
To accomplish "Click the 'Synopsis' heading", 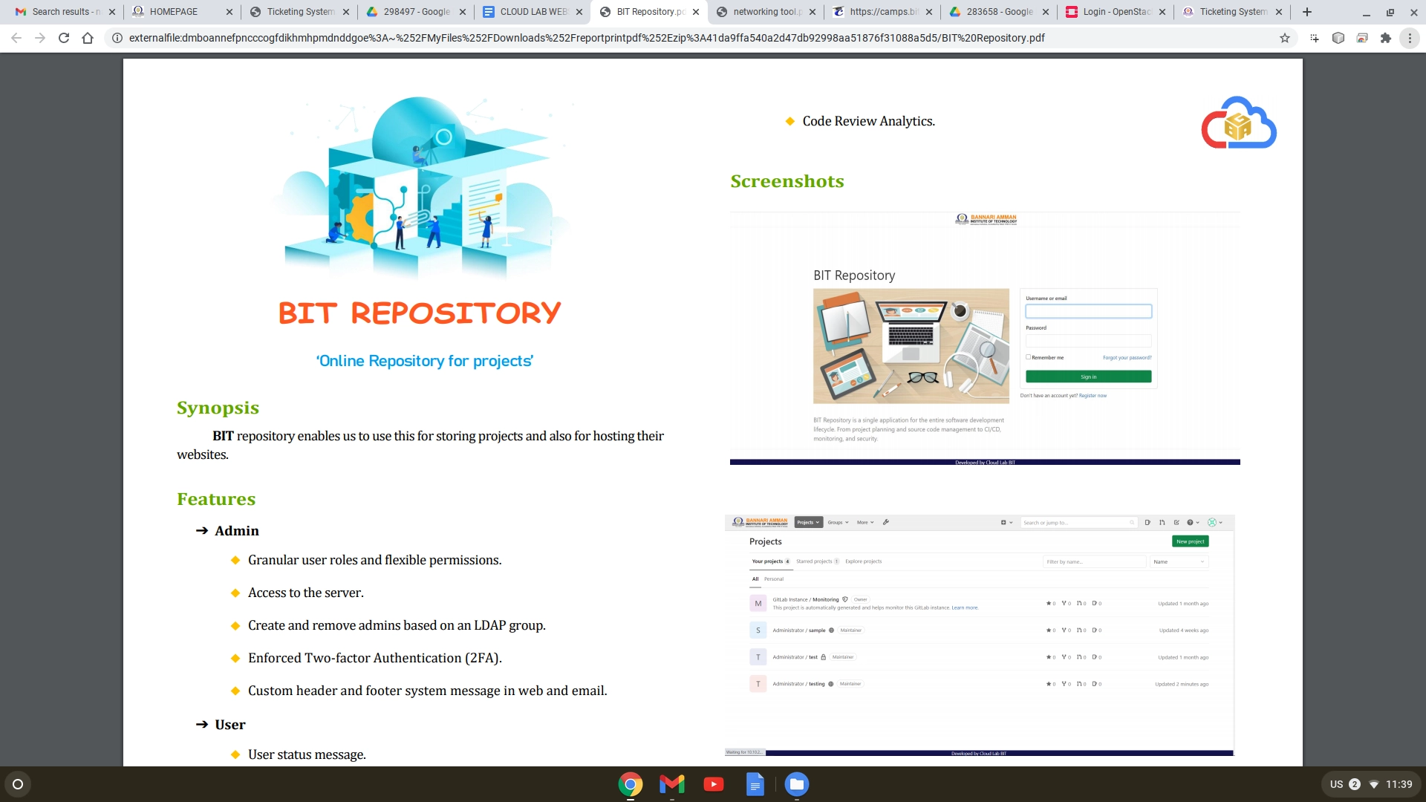I will click(218, 408).
